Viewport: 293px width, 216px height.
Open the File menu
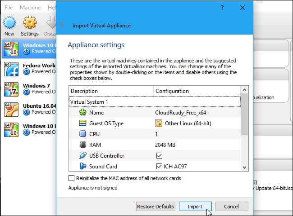pyautogui.click(x=9, y=8)
